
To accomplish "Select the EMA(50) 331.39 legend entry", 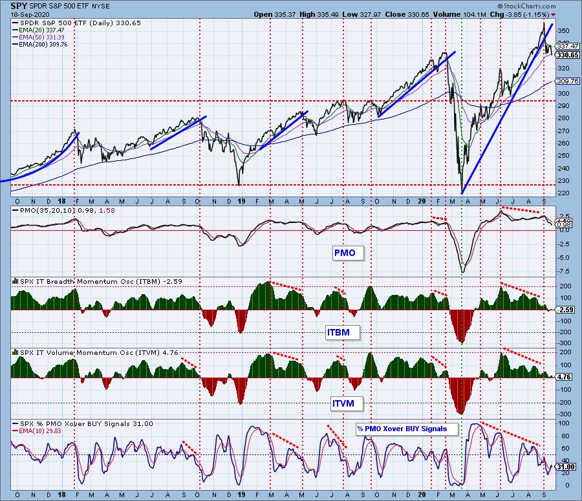I will (38, 37).
